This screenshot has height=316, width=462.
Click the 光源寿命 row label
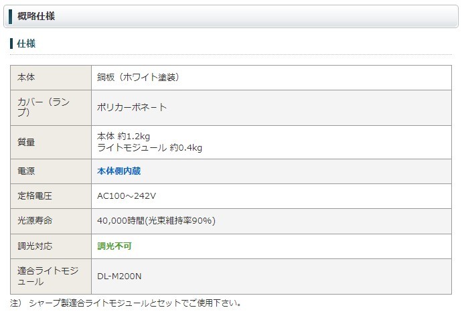[35, 220]
